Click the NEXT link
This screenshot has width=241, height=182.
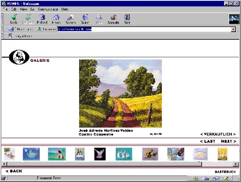tap(228, 141)
